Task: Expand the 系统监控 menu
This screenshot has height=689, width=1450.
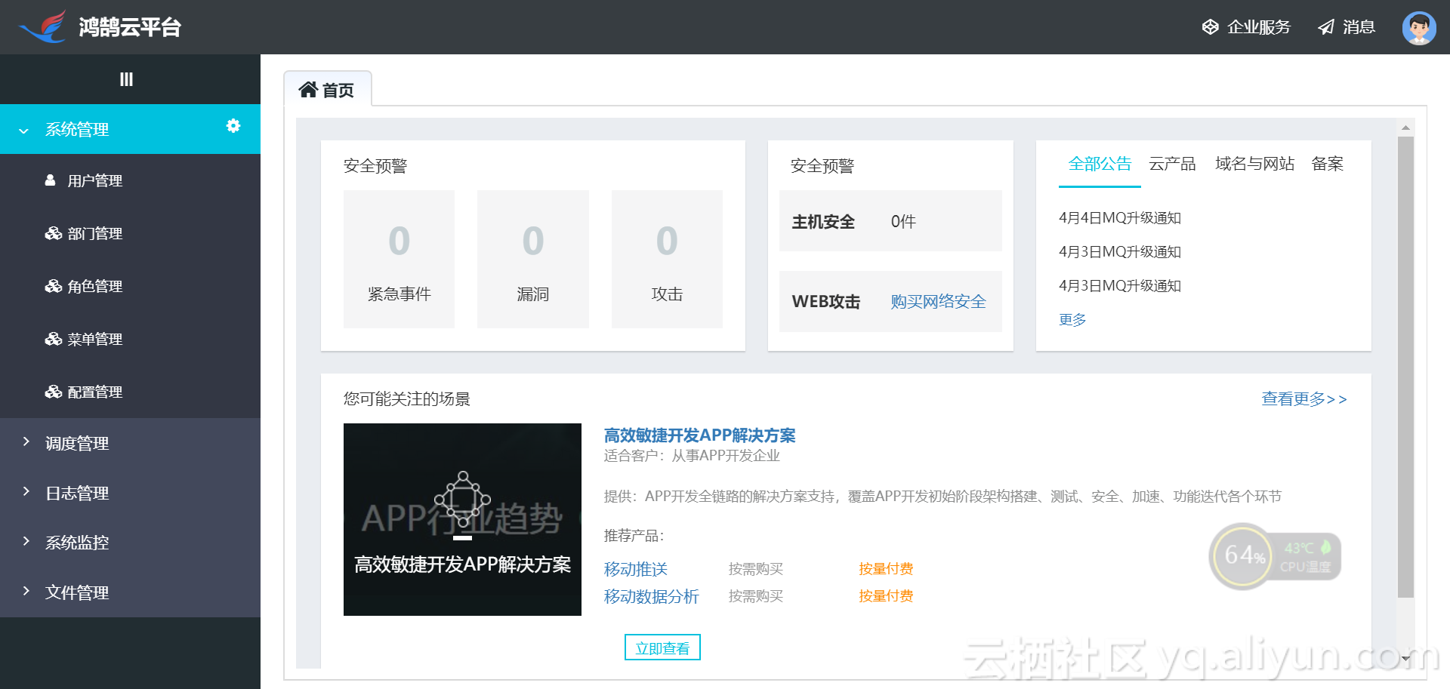Action: pyautogui.click(x=130, y=543)
